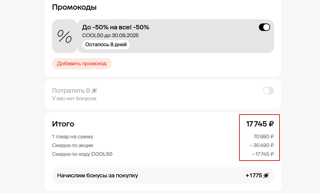The image size is (320, 193).
Task: Click the 70 980 ₽ item sum
Action: (x=264, y=136)
